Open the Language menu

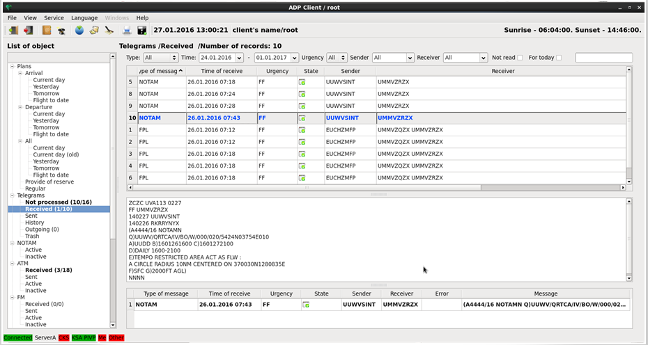[84, 17]
